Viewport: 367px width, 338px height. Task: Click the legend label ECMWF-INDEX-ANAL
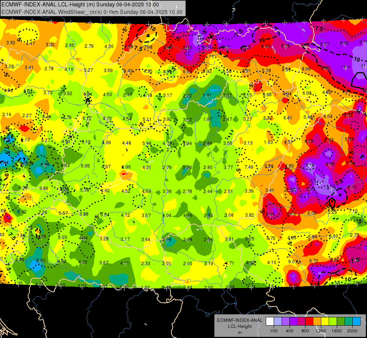(x=240, y=320)
